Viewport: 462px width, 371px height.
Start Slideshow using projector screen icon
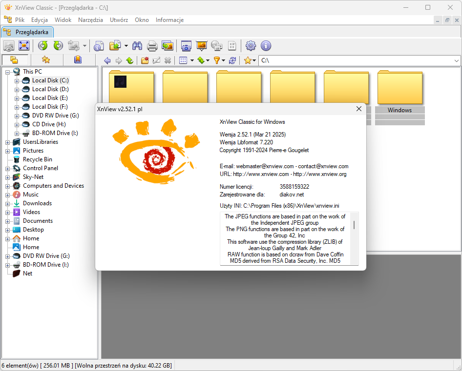[202, 46]
